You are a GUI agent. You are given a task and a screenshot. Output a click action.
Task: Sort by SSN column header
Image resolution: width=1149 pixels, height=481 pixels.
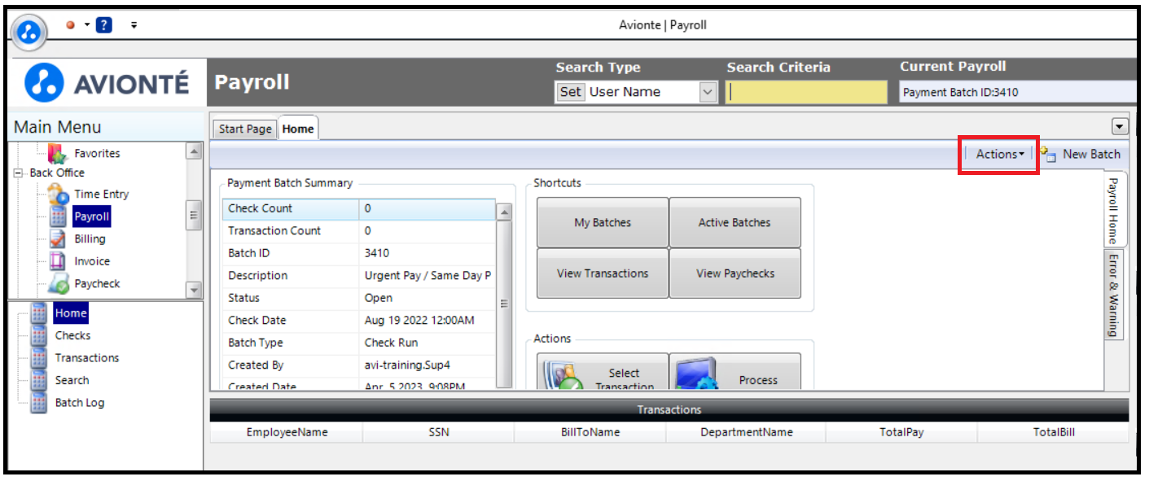(439, 432)
